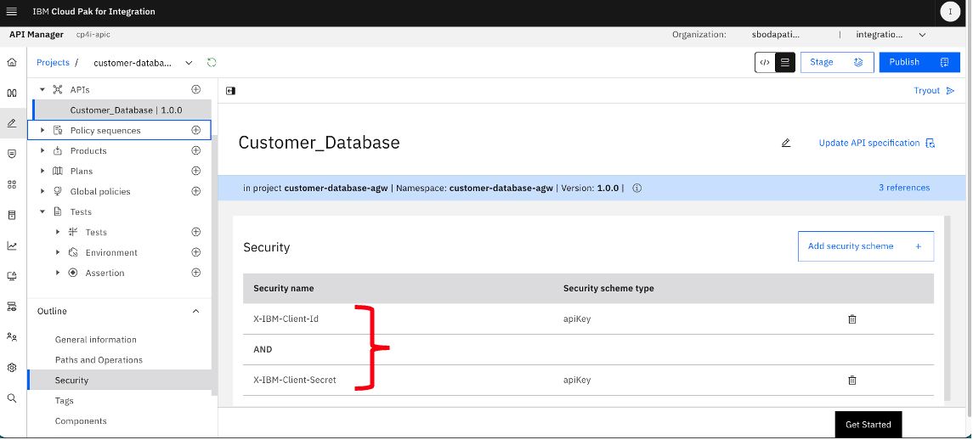The width and height of the screenshot is (973, 440).
Task: Open the search icon in sidebar
Action: 12,398
